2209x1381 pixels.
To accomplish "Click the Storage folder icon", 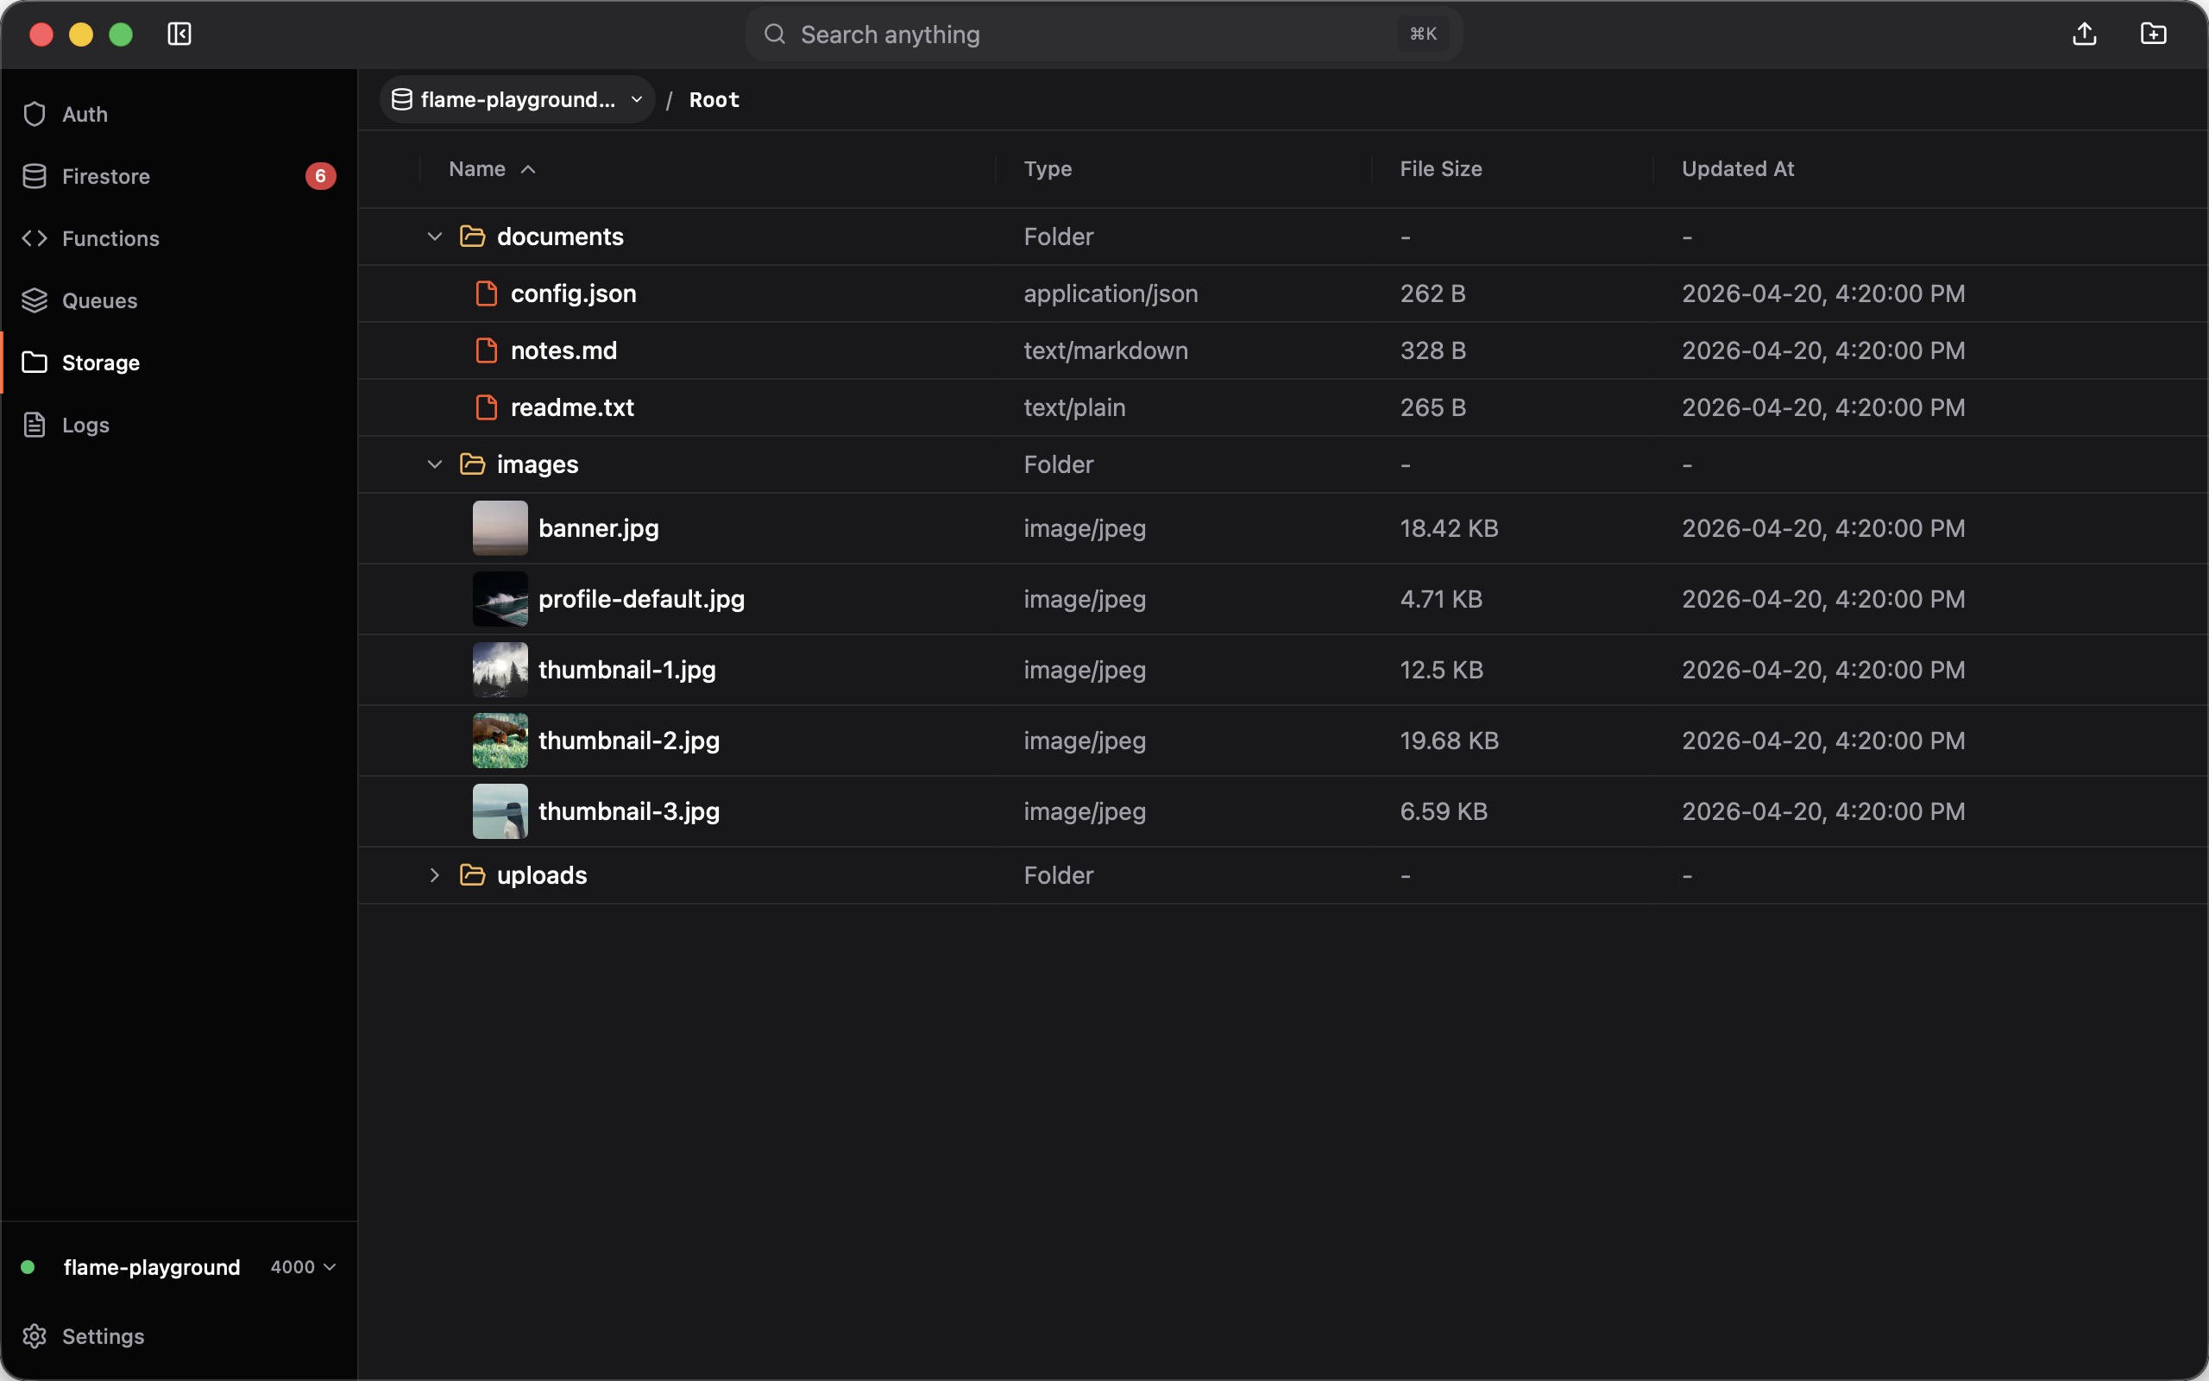I will tap(35, 363).
